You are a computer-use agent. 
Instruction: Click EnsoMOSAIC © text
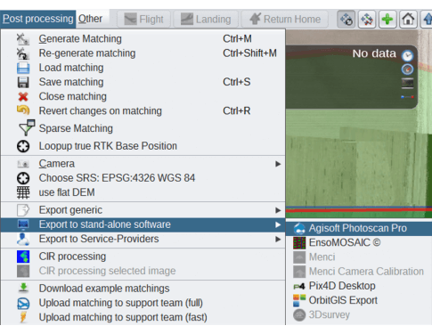[345, 242]
